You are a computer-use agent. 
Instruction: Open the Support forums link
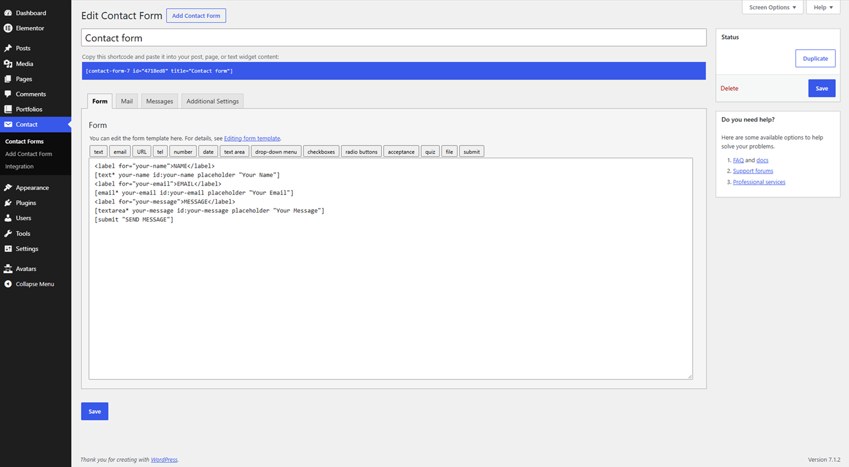753,171
